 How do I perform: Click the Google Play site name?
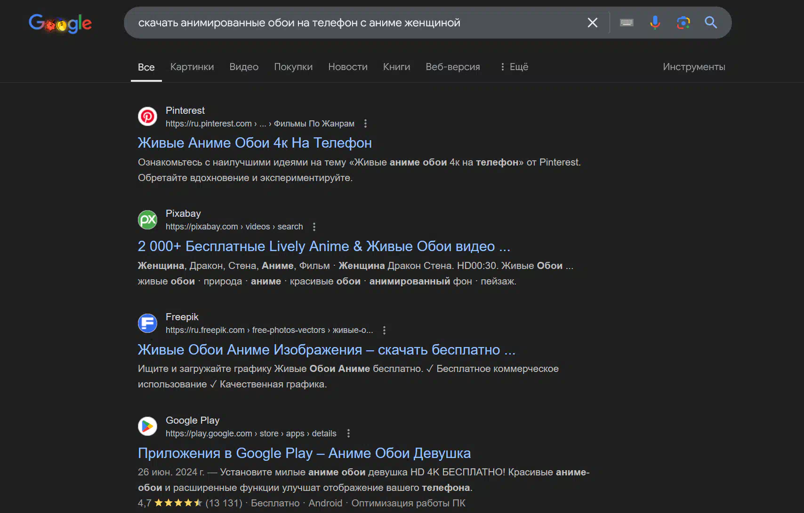[x=193, y=420]
